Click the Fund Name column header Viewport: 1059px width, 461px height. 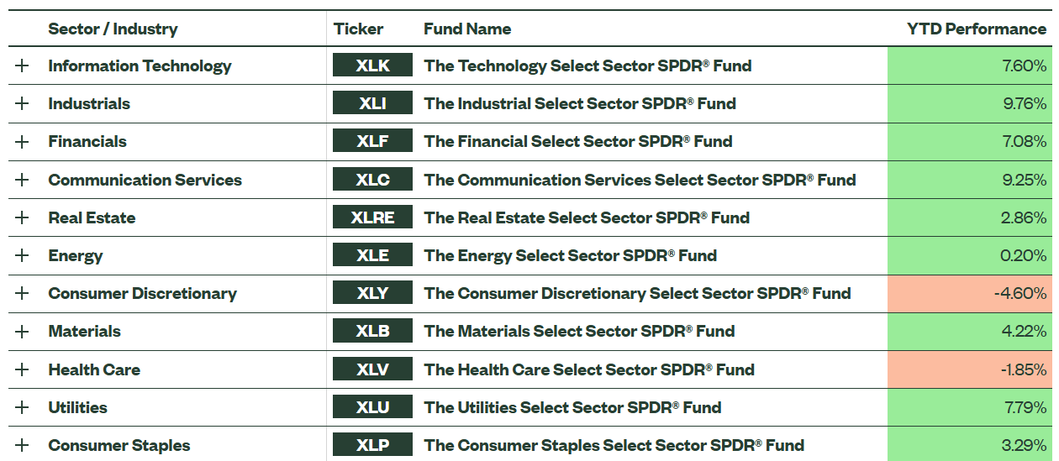pos(467,29)
